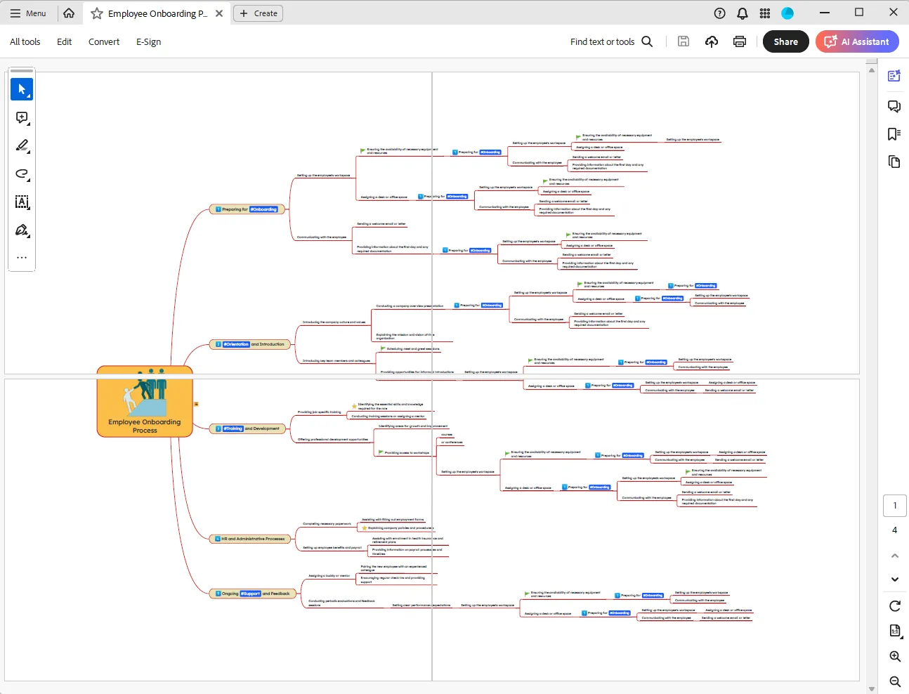Click the Share button
This screenshot has width=909, height=694.
(x=785, y=41)
